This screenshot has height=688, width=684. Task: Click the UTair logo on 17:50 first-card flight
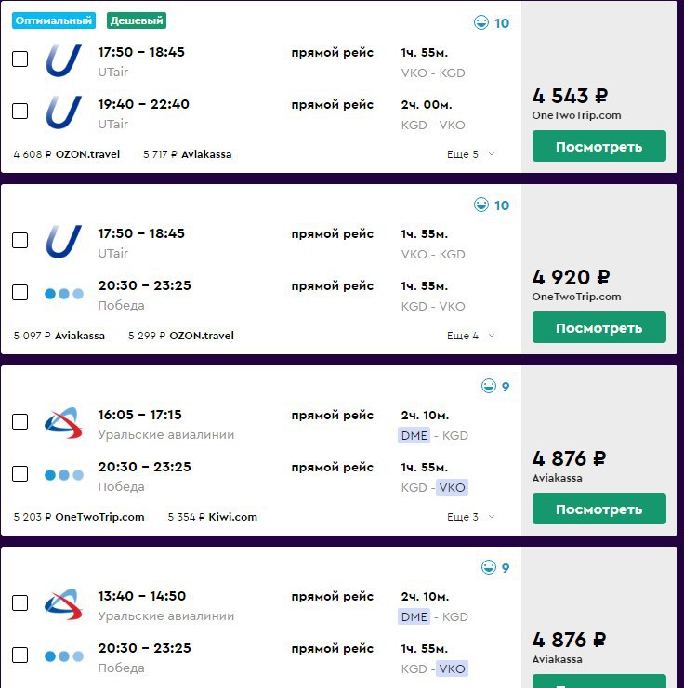click(64, 60)
